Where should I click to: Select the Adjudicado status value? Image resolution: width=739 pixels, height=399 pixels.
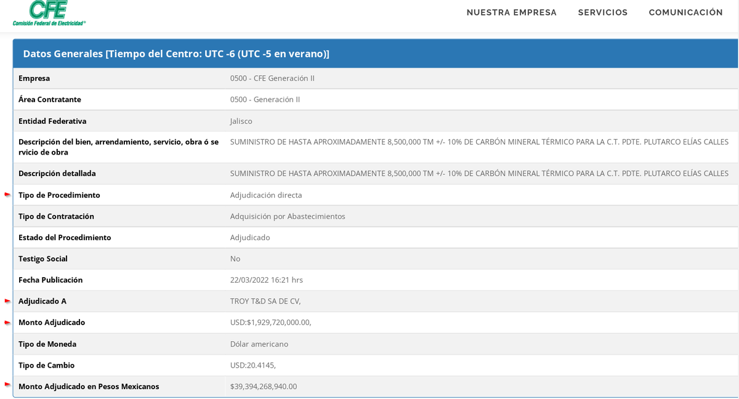[250, 237]
